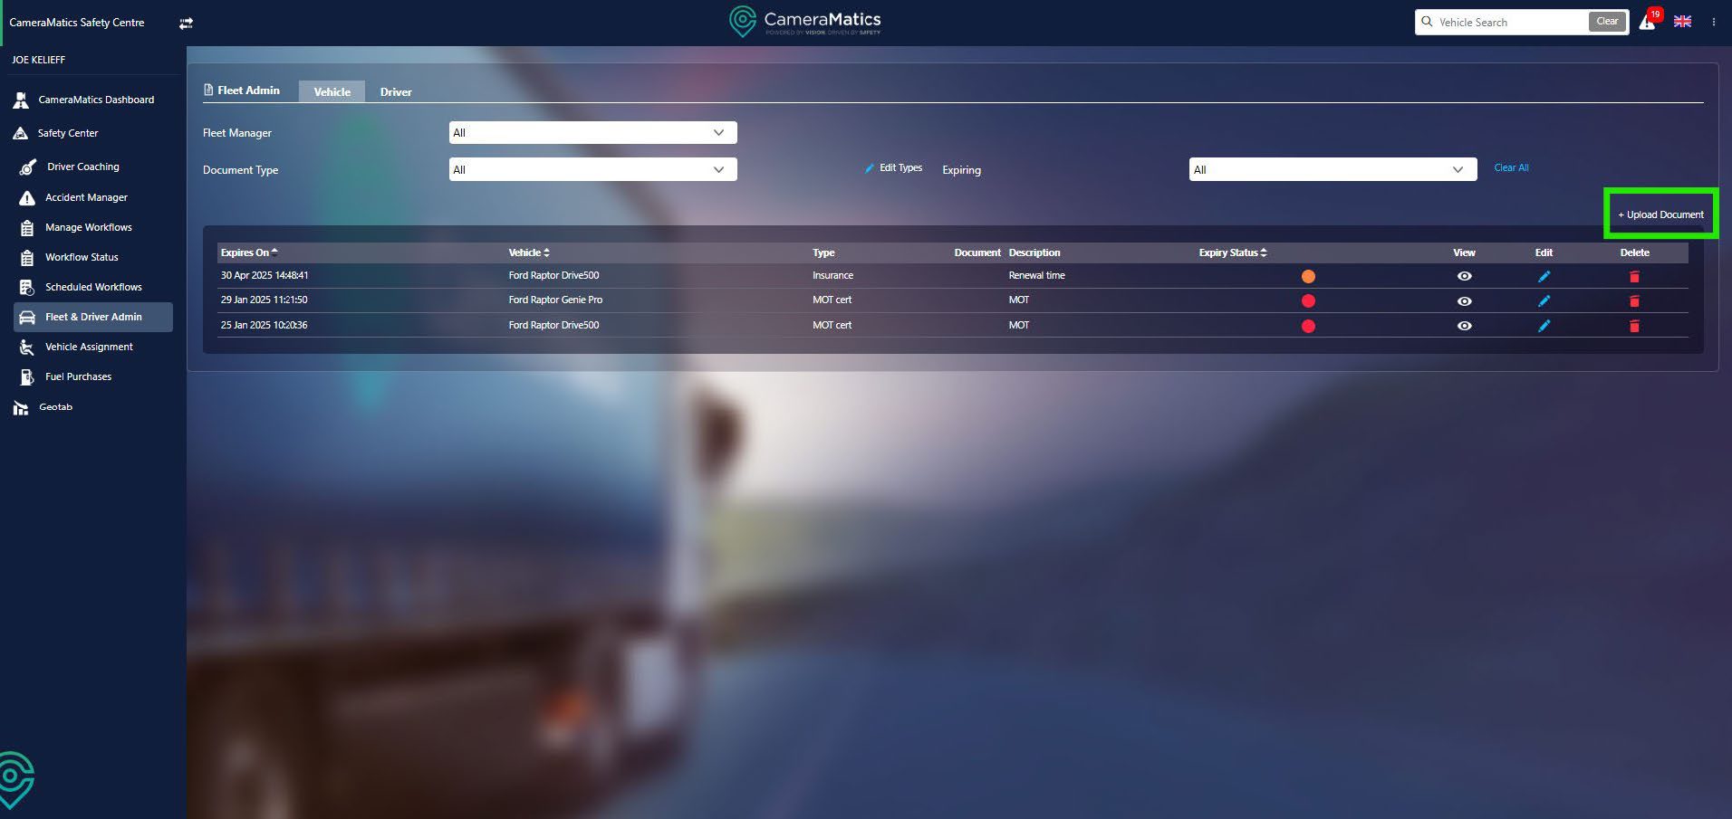Expand the Fleet Manager dropdown
Image resolution: width=1732 pixels, height=819 pixels.
pos(592,133)
